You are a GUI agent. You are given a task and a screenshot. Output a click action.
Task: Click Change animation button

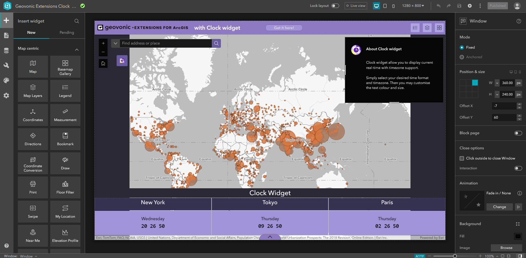click(x=499, y=207)
